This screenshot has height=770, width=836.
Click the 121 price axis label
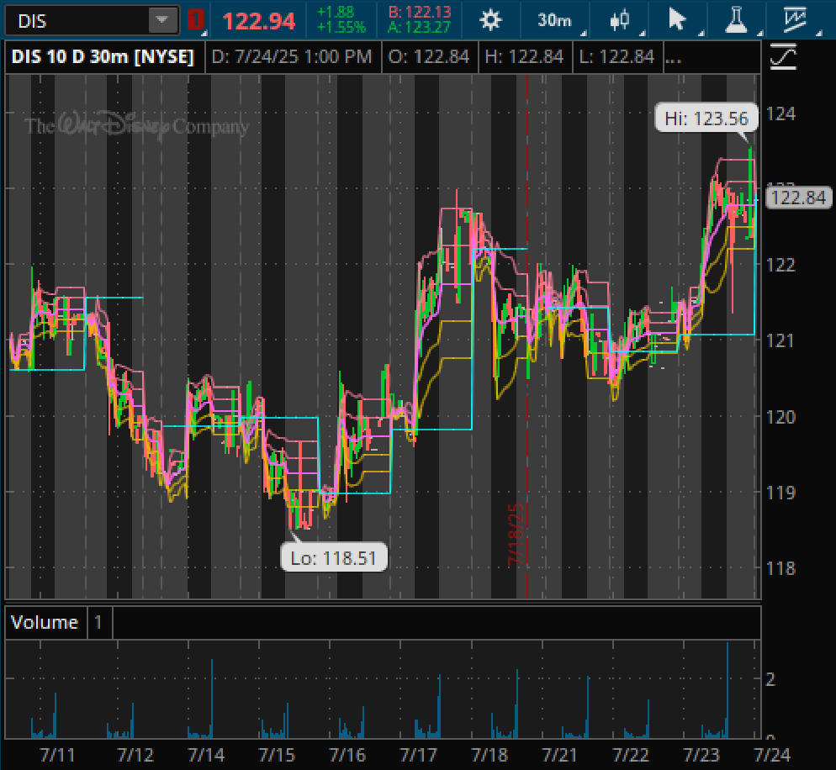[780, 340]
